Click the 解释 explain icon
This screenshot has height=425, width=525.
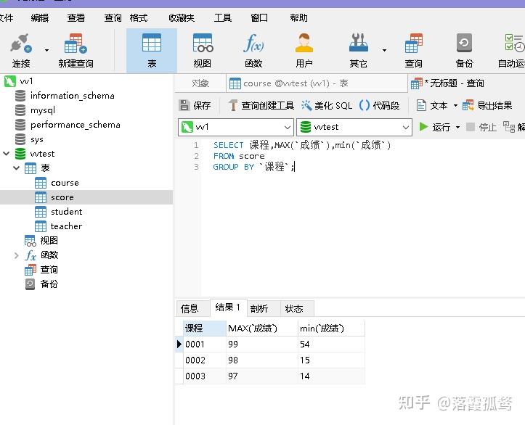(514, 127)
